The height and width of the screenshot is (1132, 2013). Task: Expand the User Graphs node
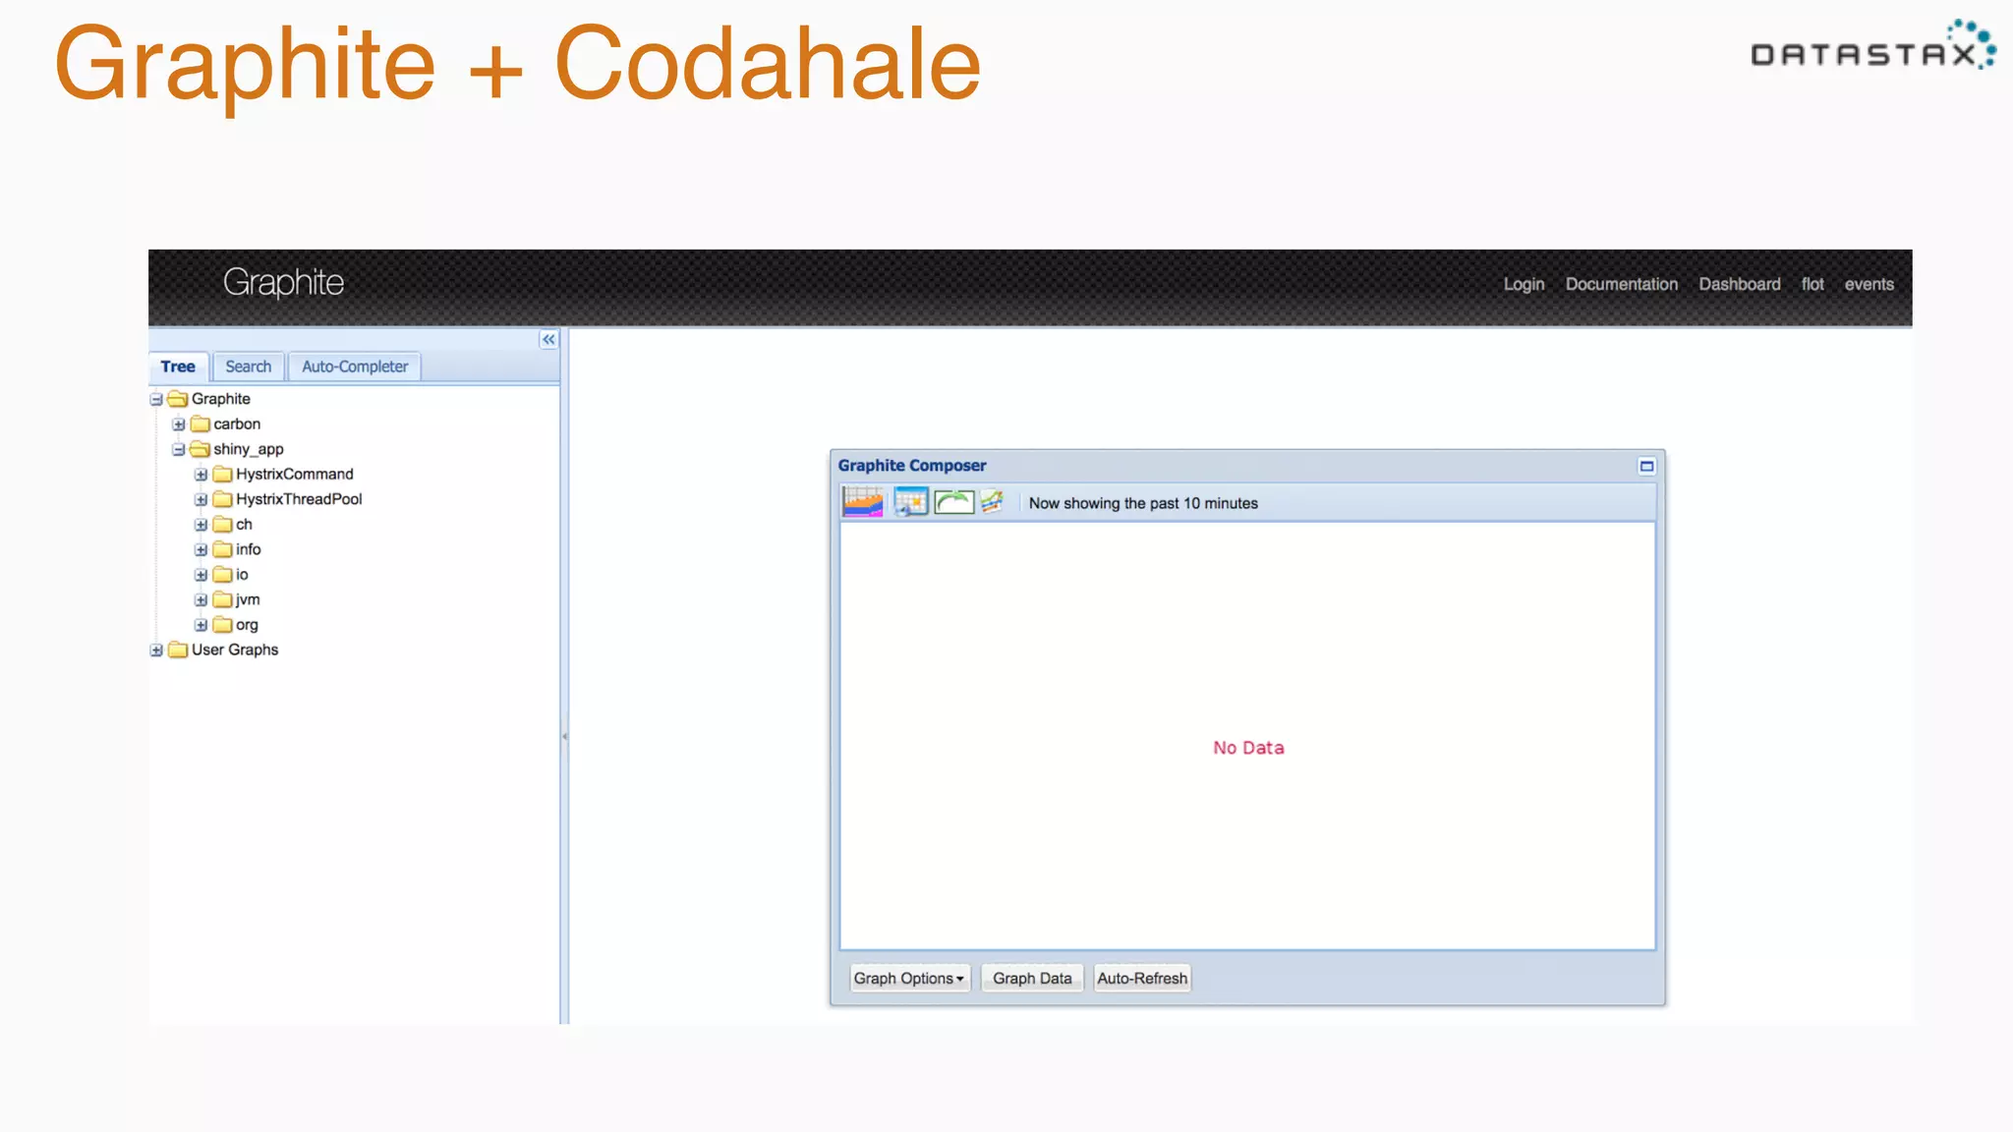tap(156, 650)
